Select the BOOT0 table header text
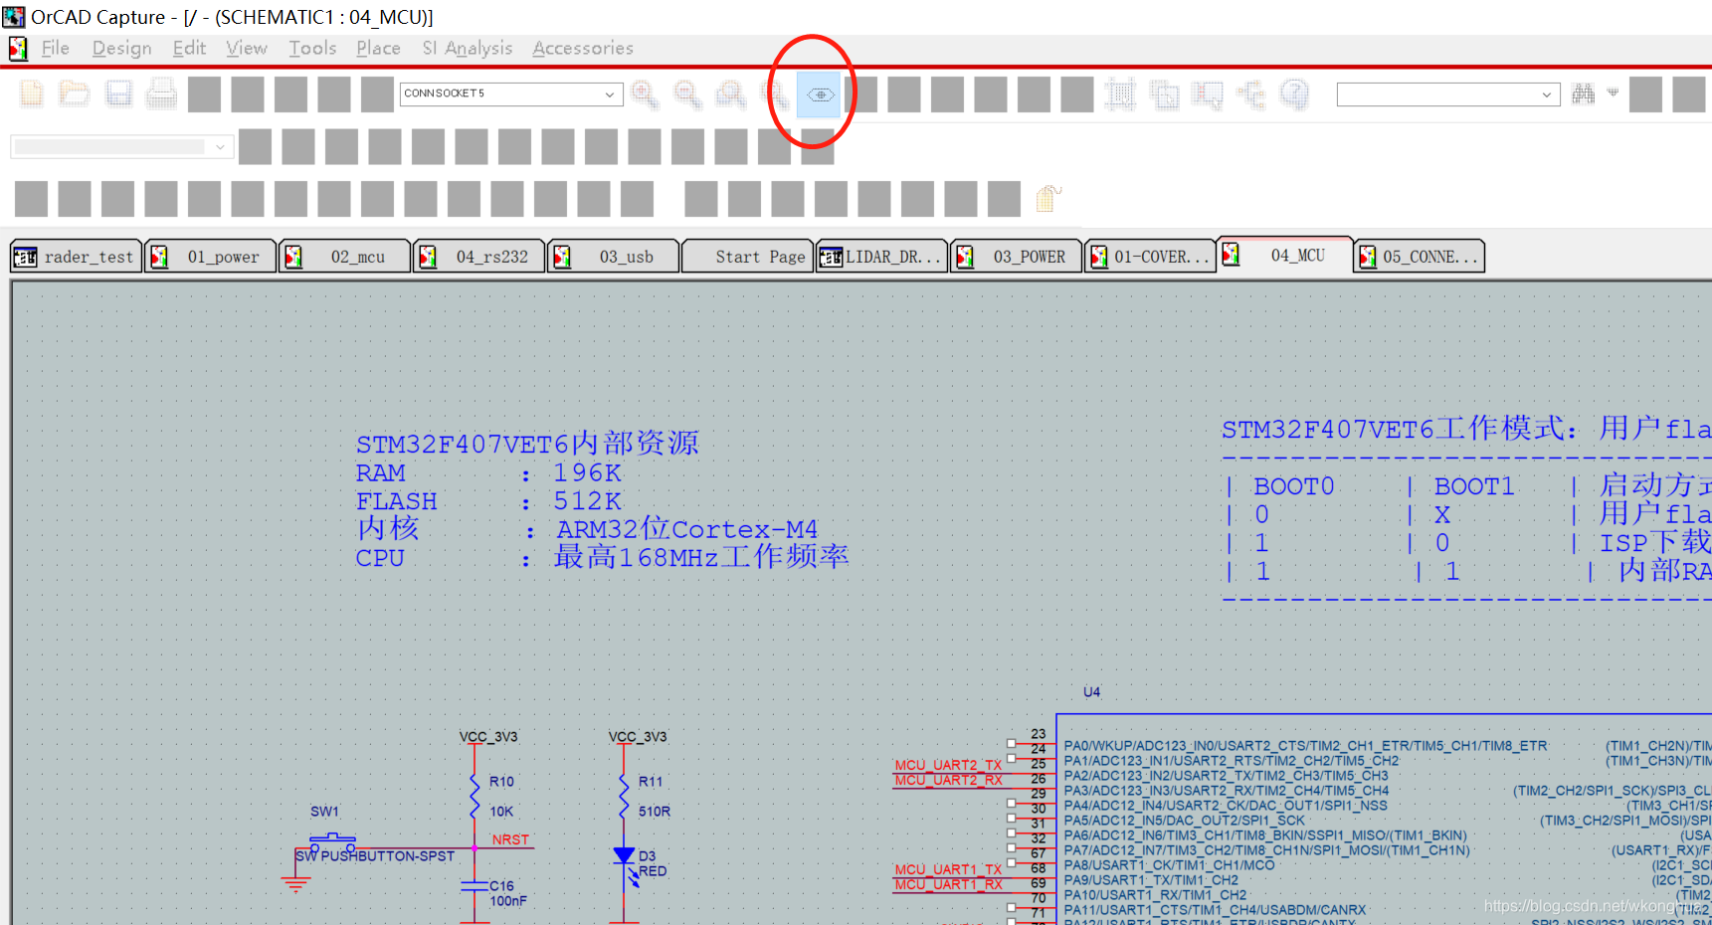 [x=1293, y=486]
